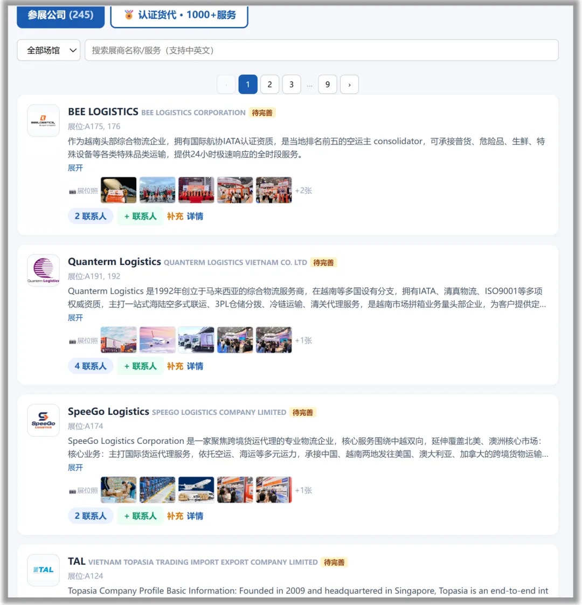Click 补充 for SpeeGo Logistics
Viewport: 582px width, 605px height.
(175, 516)
